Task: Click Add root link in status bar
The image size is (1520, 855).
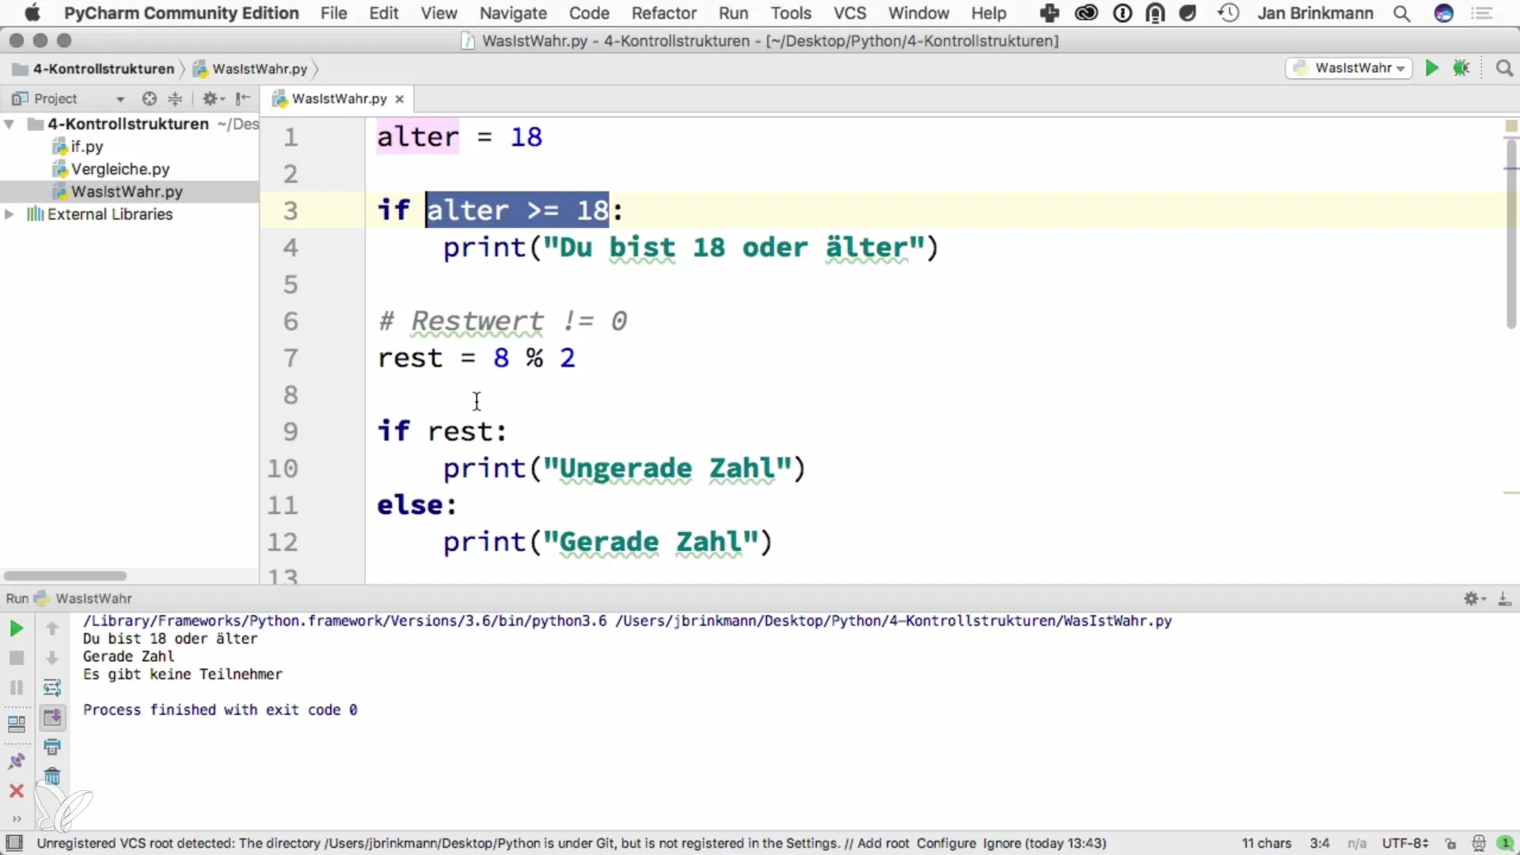Action: pyautogui.click(x=883, y=843)
